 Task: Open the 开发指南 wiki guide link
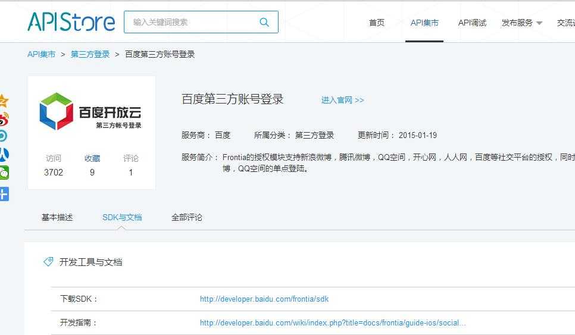[333, 323]
